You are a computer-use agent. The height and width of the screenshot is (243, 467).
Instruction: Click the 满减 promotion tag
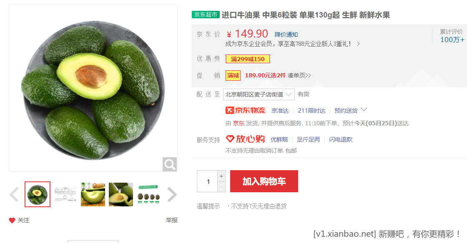(x=233, y=75)
